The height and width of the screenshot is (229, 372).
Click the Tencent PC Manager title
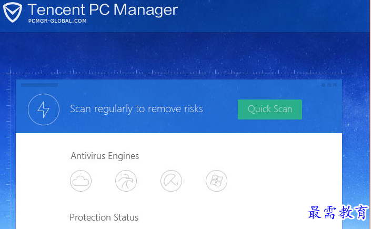click(103, 9)
